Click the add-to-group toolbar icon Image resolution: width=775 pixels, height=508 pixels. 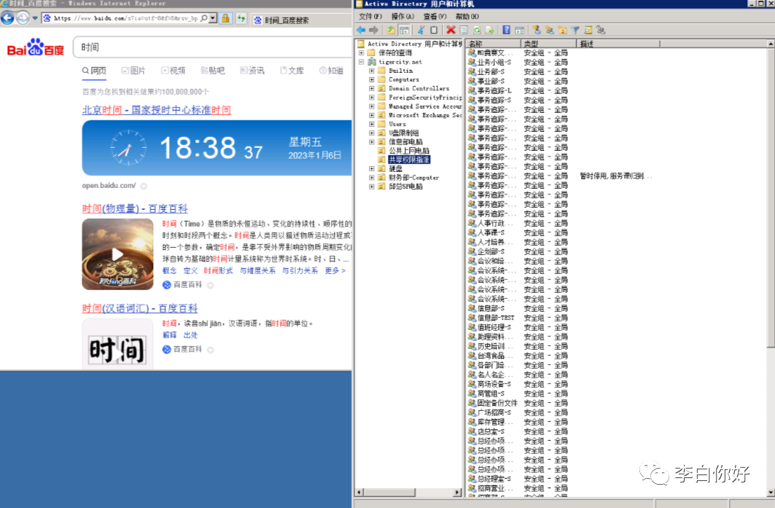(x=601, y=30)
